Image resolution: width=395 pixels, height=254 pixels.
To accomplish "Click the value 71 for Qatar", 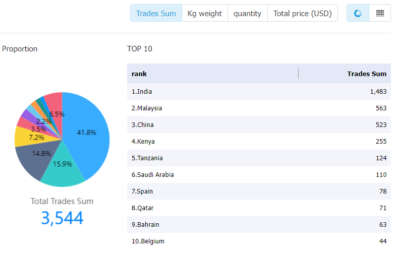I will (x=383, y=208).
